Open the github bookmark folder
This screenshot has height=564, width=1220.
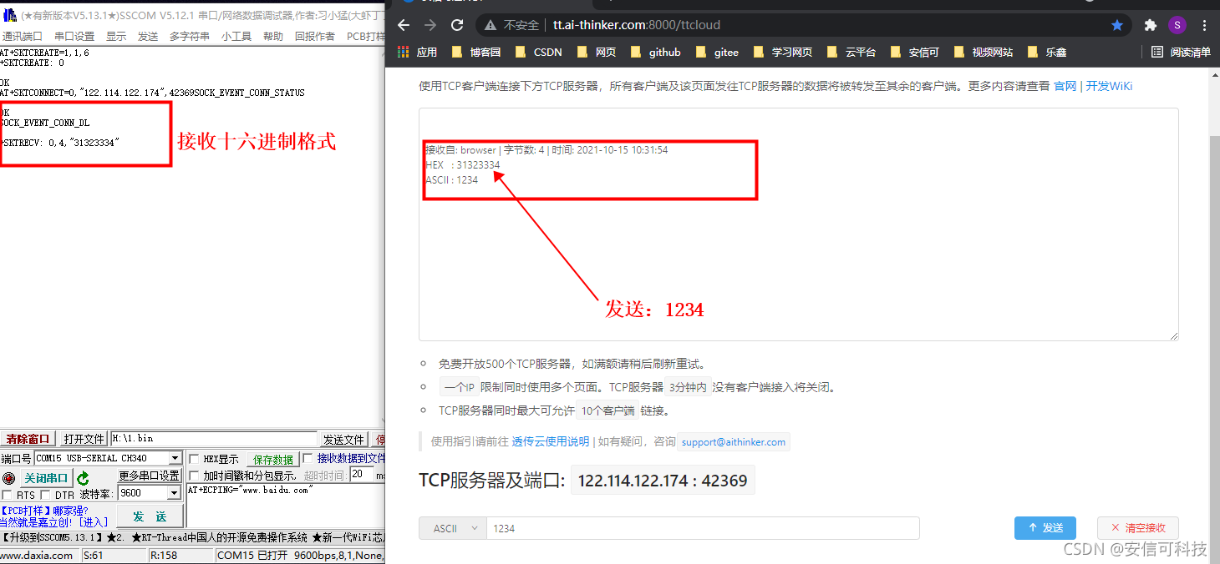655,52
